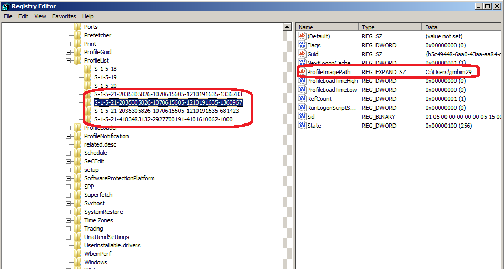Click the State DWORD value icon
This screenshot has height=269, width=504.
pos(302,126)
